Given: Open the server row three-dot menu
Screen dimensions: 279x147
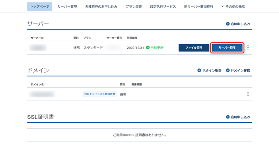Looking at the screenshot, I should [x=248, y=47].
